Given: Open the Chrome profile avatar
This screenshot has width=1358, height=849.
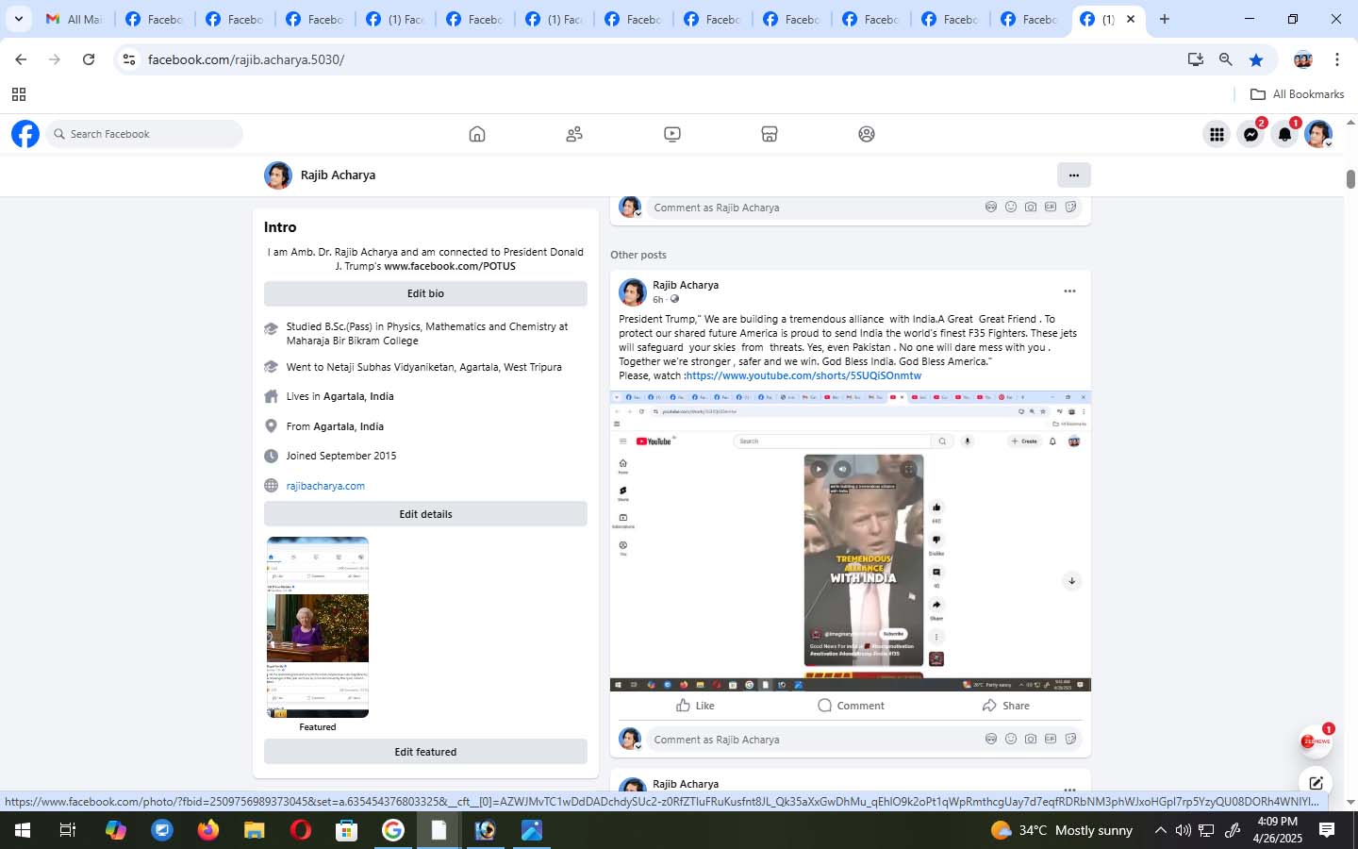Looking at the screenshot, I should click(x=1303, y=59).
